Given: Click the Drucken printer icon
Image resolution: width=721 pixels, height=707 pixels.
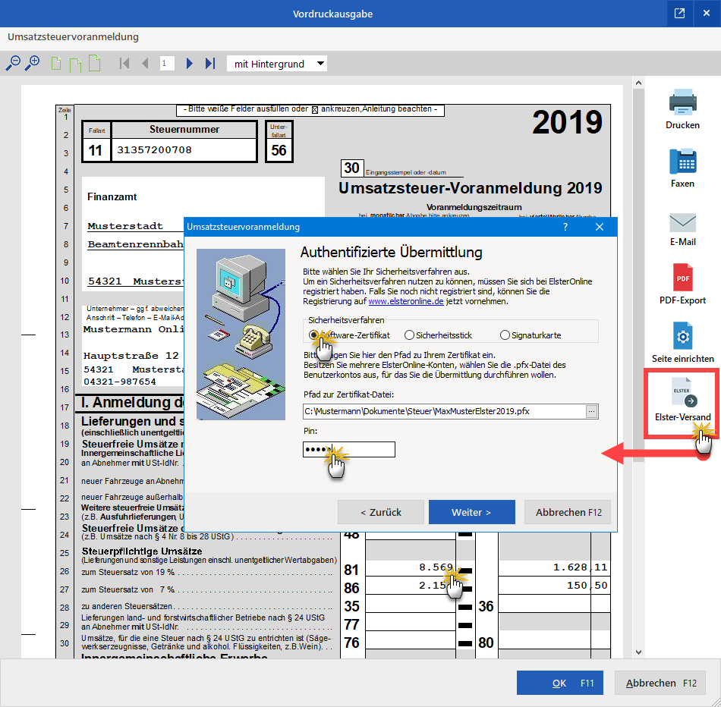Looking at the screenshot, I should click(682, 103).
